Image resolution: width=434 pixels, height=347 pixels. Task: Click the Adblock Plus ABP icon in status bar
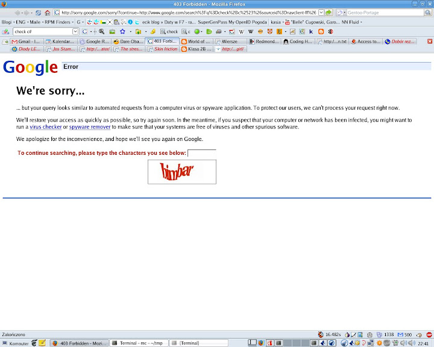pos(429,334)
